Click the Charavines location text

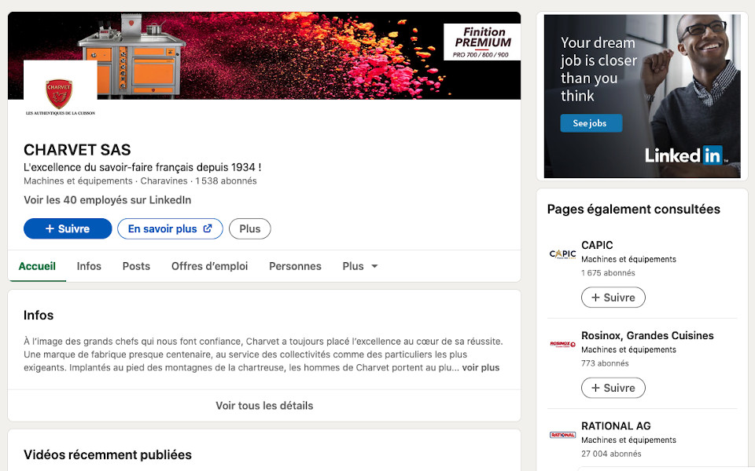coord(164,181)
